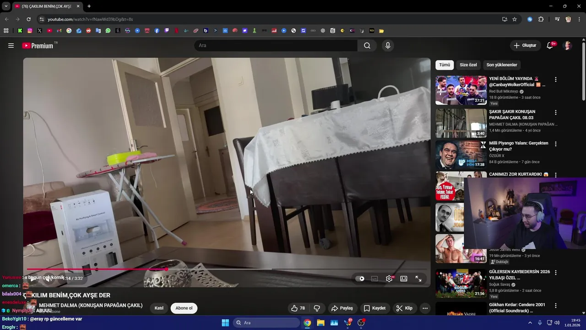Open options menu for YENİ BÖLÜM YAYINDA video
The image size is (586, 330).
556,79
